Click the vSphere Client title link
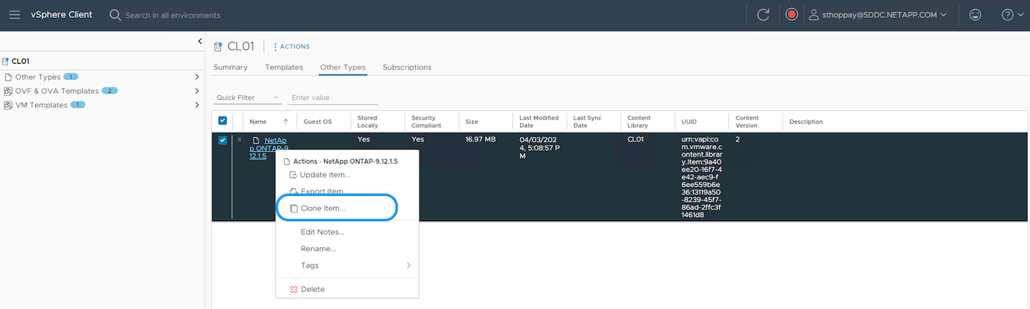 pyautogui.click(x=62, y=14)
